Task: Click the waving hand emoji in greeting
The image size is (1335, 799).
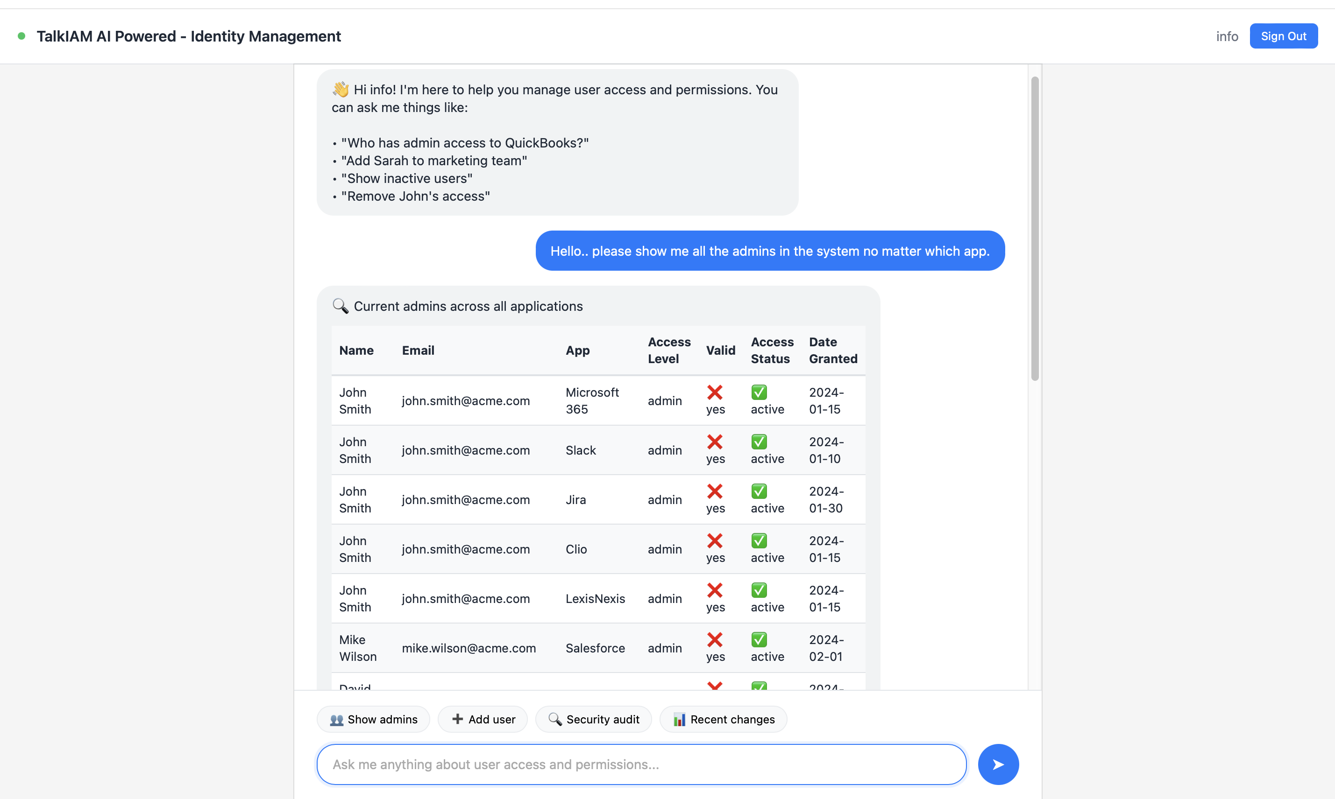Action: (341, 90)
